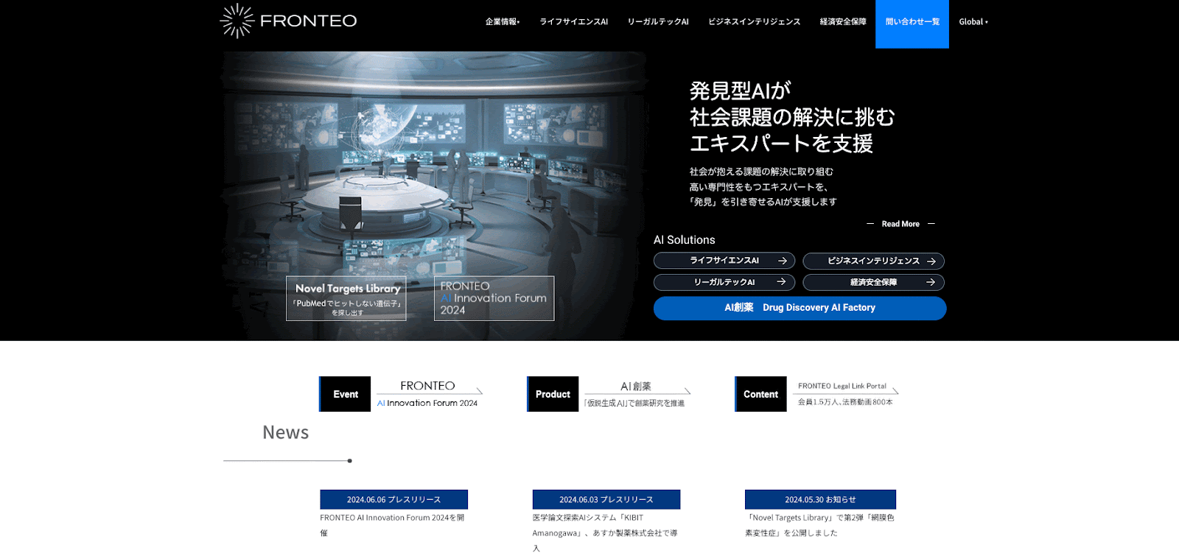
Task: Click the FRONTEO starburst logo
Action: (237, 21)
